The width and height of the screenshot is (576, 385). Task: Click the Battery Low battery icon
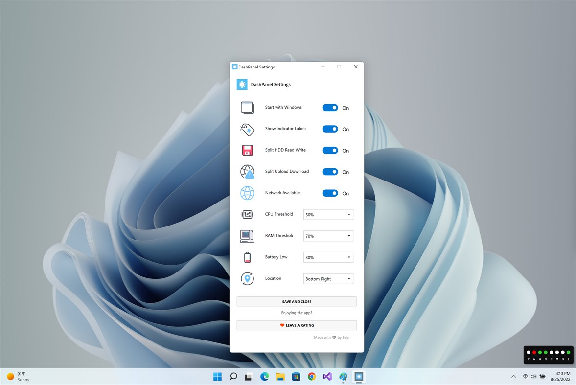247,257
